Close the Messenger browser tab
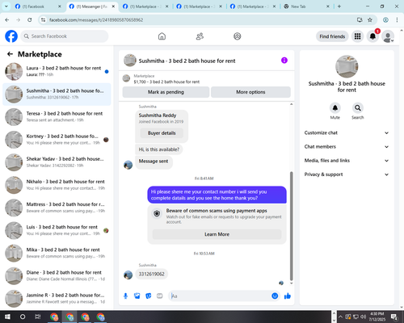The image size is (404, 323). coord(113,6)
